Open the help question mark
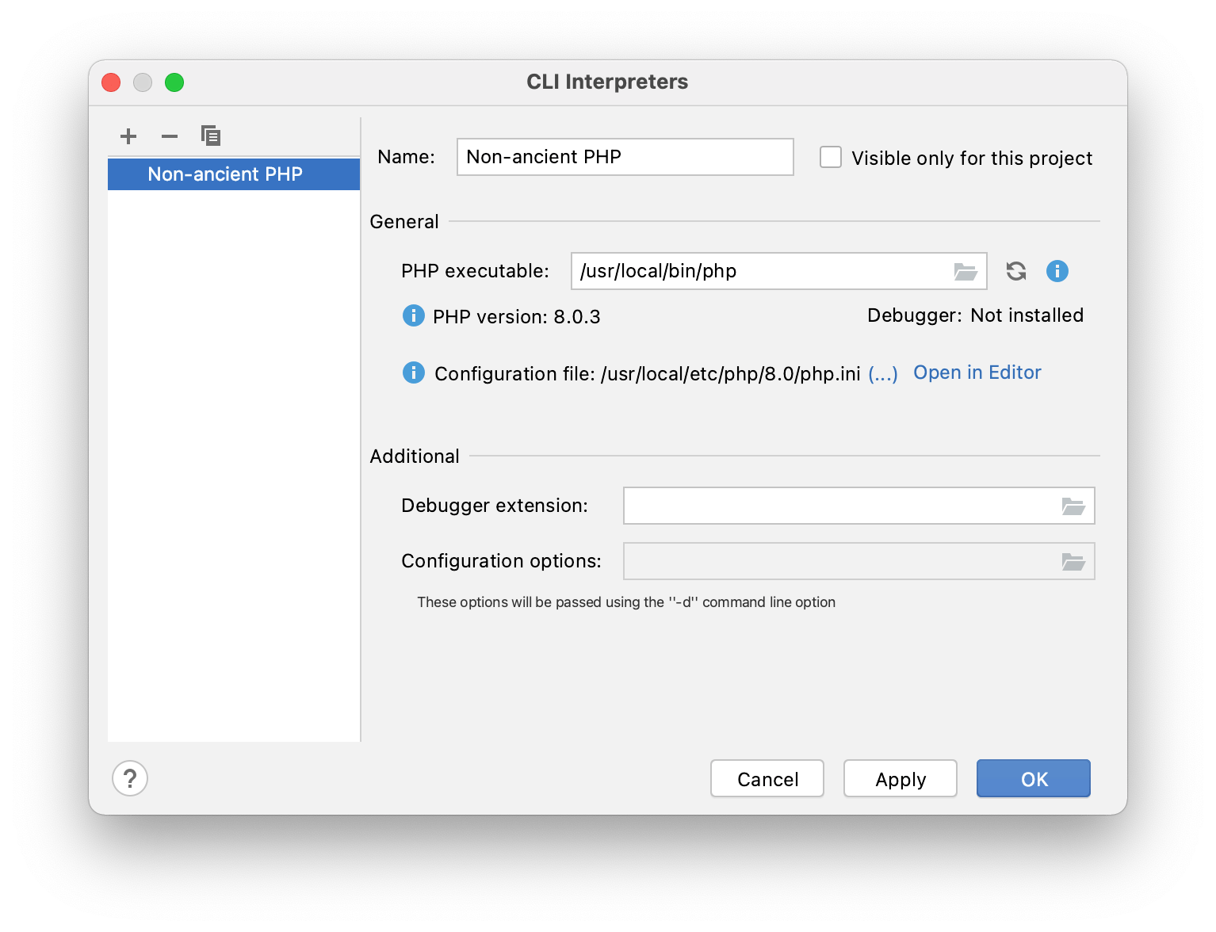The height and width of the screenshot is (932, 1216). pos(129,778)
